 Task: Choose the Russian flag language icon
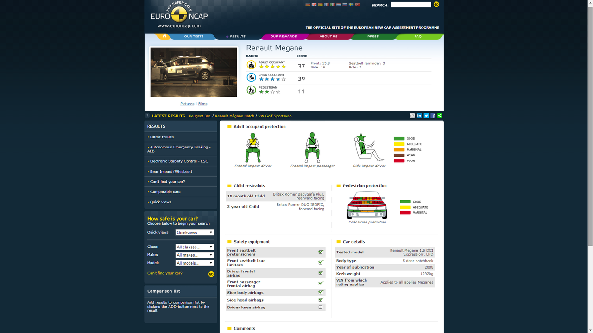coord(345,5)
